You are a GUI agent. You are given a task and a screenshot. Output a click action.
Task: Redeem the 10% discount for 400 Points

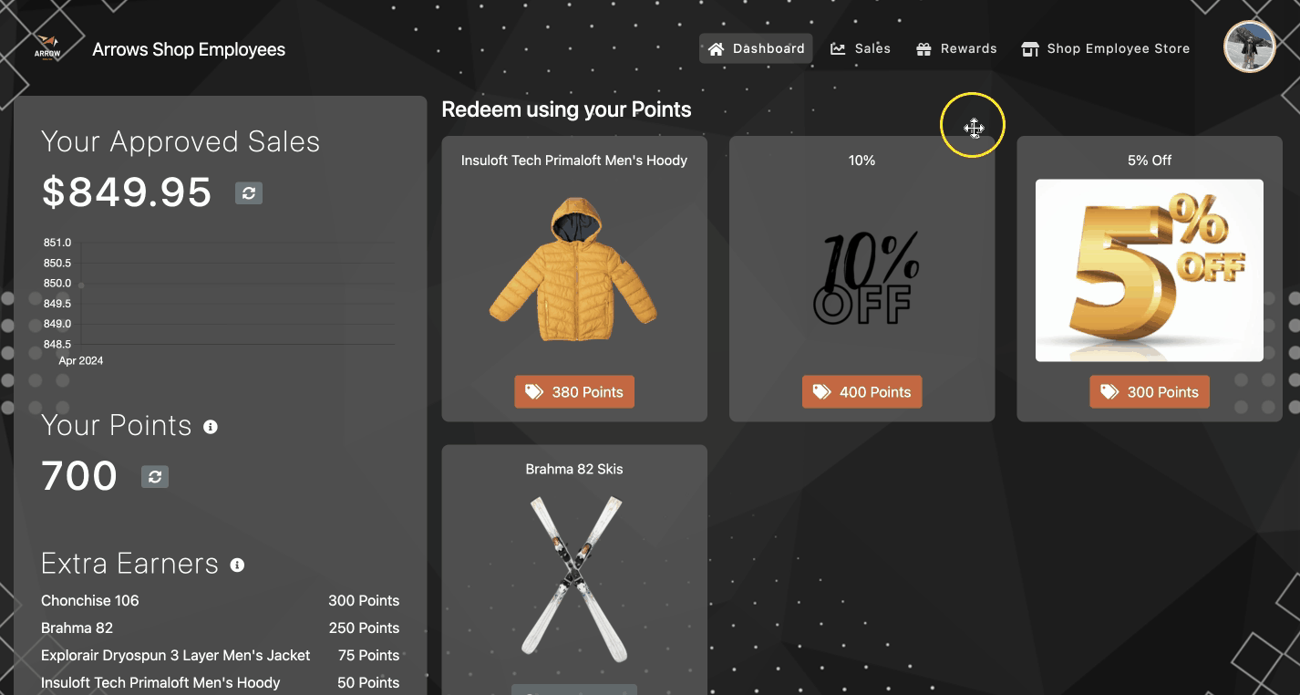coord(862,392)
